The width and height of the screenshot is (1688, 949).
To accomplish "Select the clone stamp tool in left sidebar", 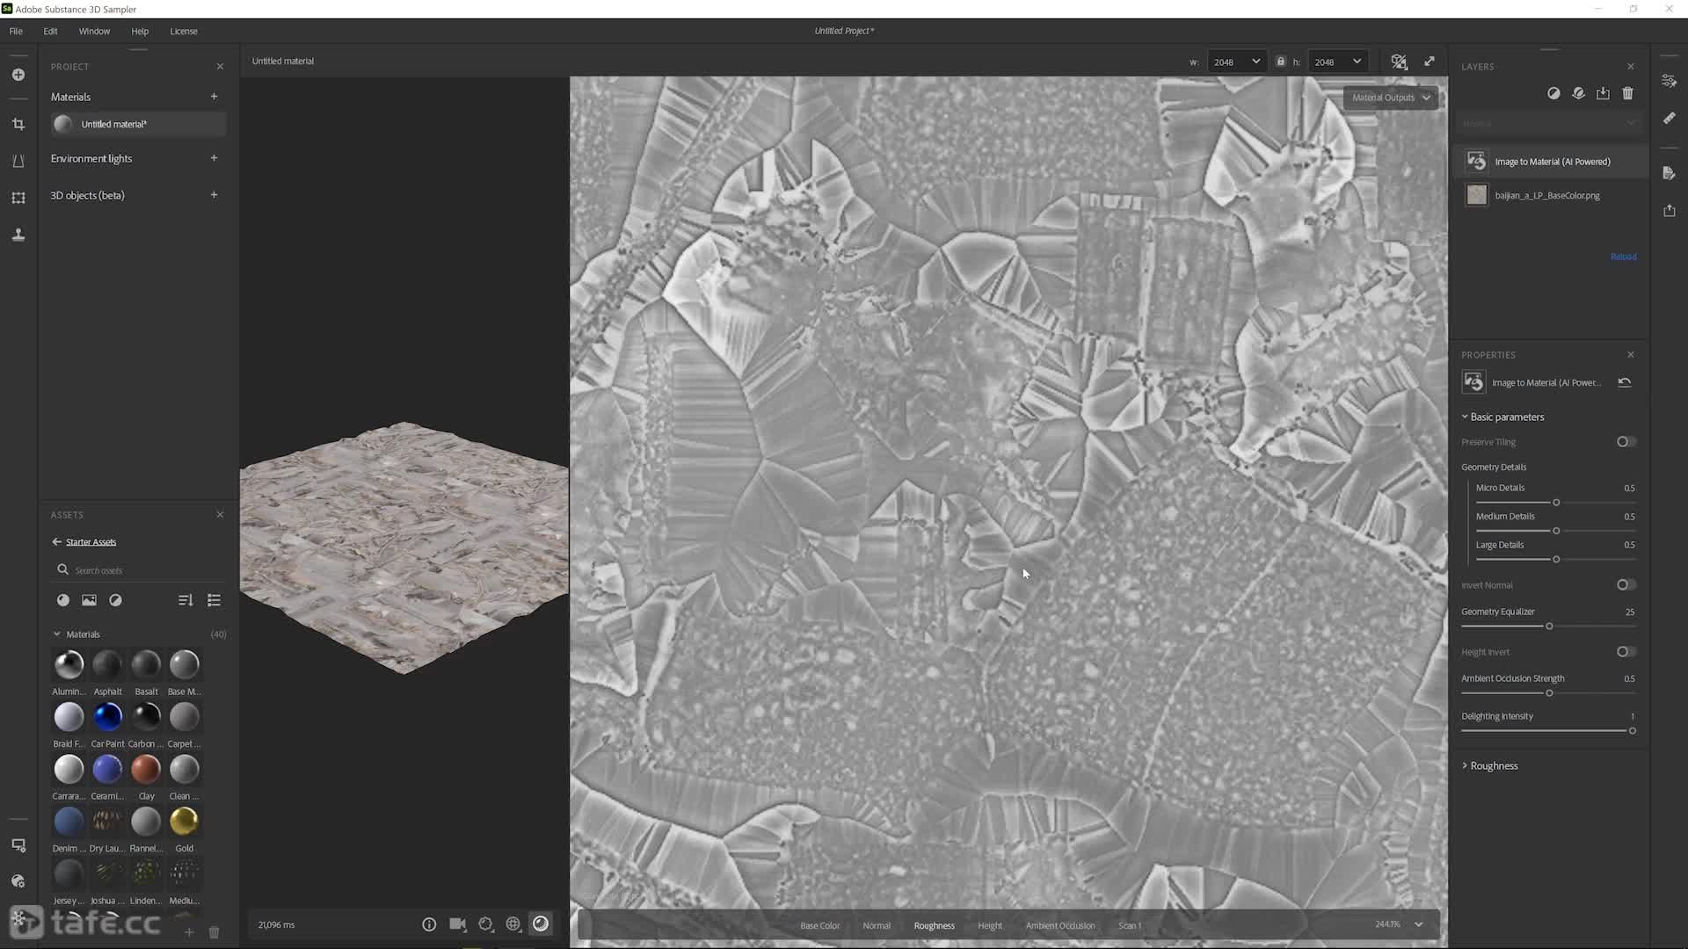I will tap(18, 235).
